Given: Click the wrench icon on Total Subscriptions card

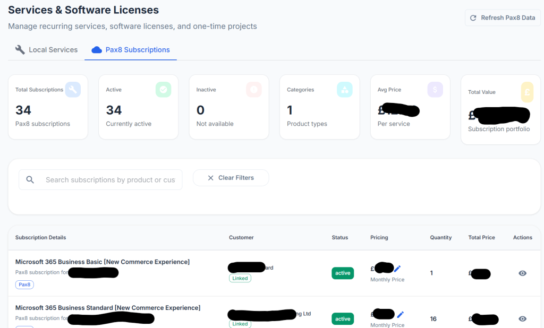Looking at the screenshot, I should tap(73, 90).
